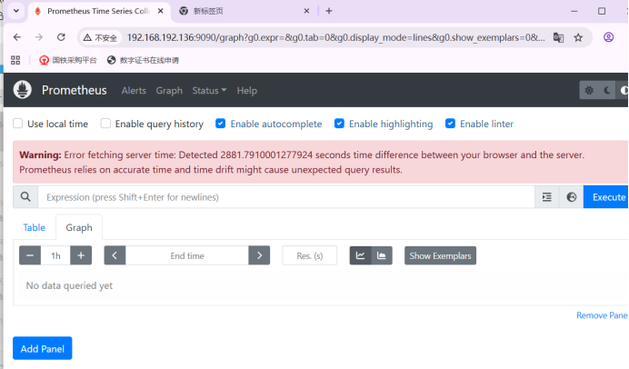Increase the range with plus button
The image size is (629, 369).
(x=81, y=255)
